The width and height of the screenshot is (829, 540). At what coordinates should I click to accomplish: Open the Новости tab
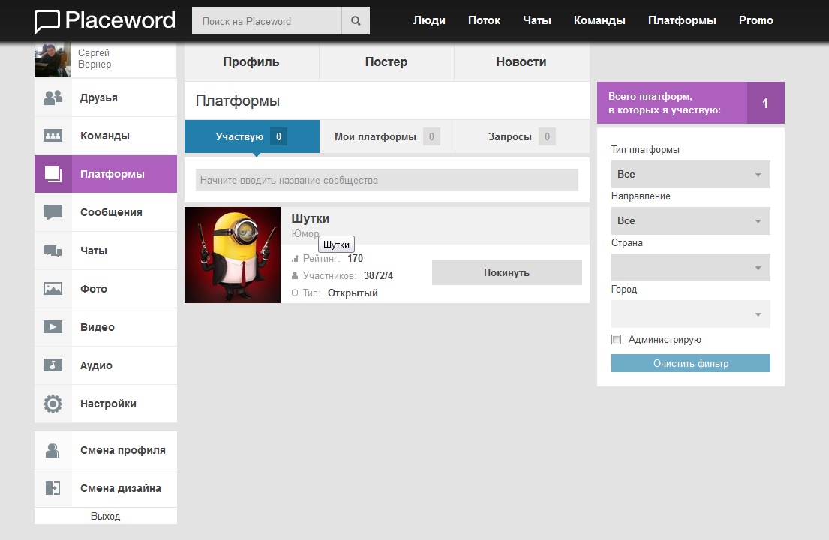[x=522, y=61]
